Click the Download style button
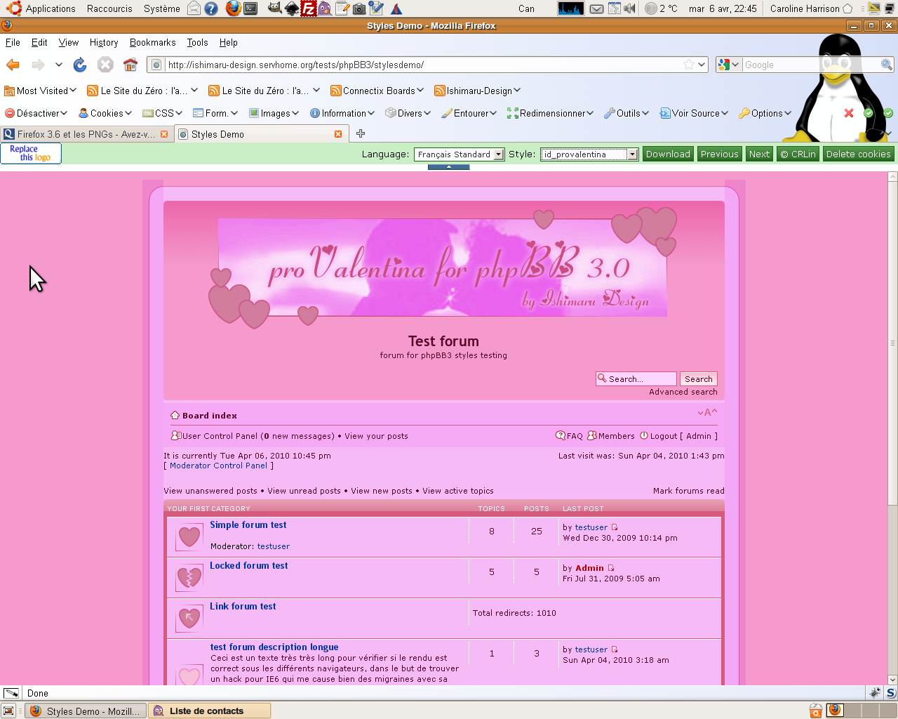 pyautogui.click(x=668, y=154)
